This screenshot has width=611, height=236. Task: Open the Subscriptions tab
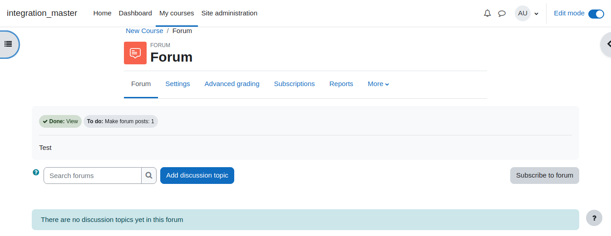pyautogui.click(x=294, y=84)
